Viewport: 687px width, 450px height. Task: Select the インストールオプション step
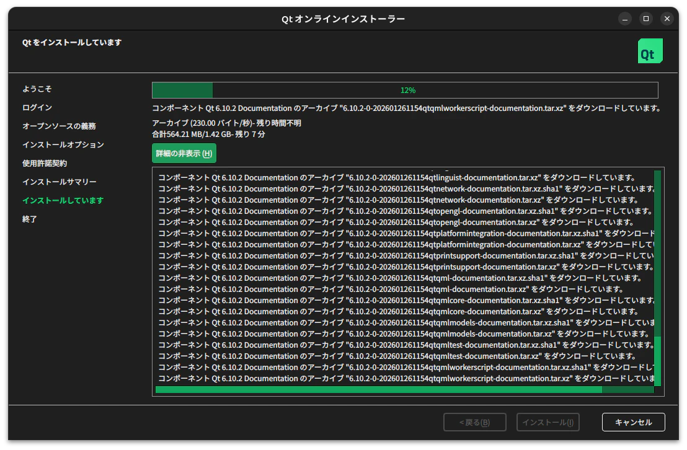(x=63, y=144)
